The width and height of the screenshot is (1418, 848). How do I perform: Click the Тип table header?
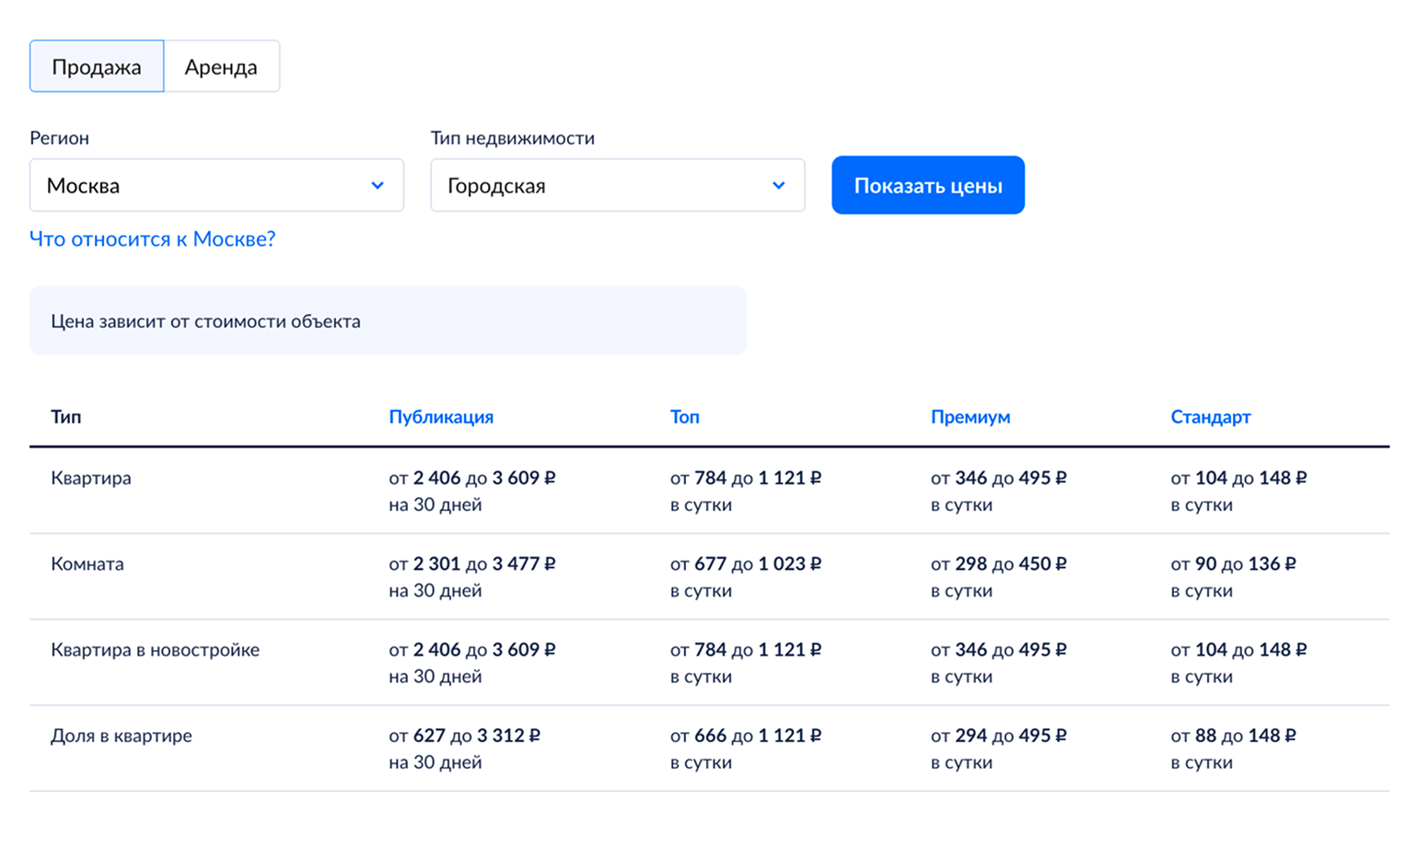(x=66, y=416)
